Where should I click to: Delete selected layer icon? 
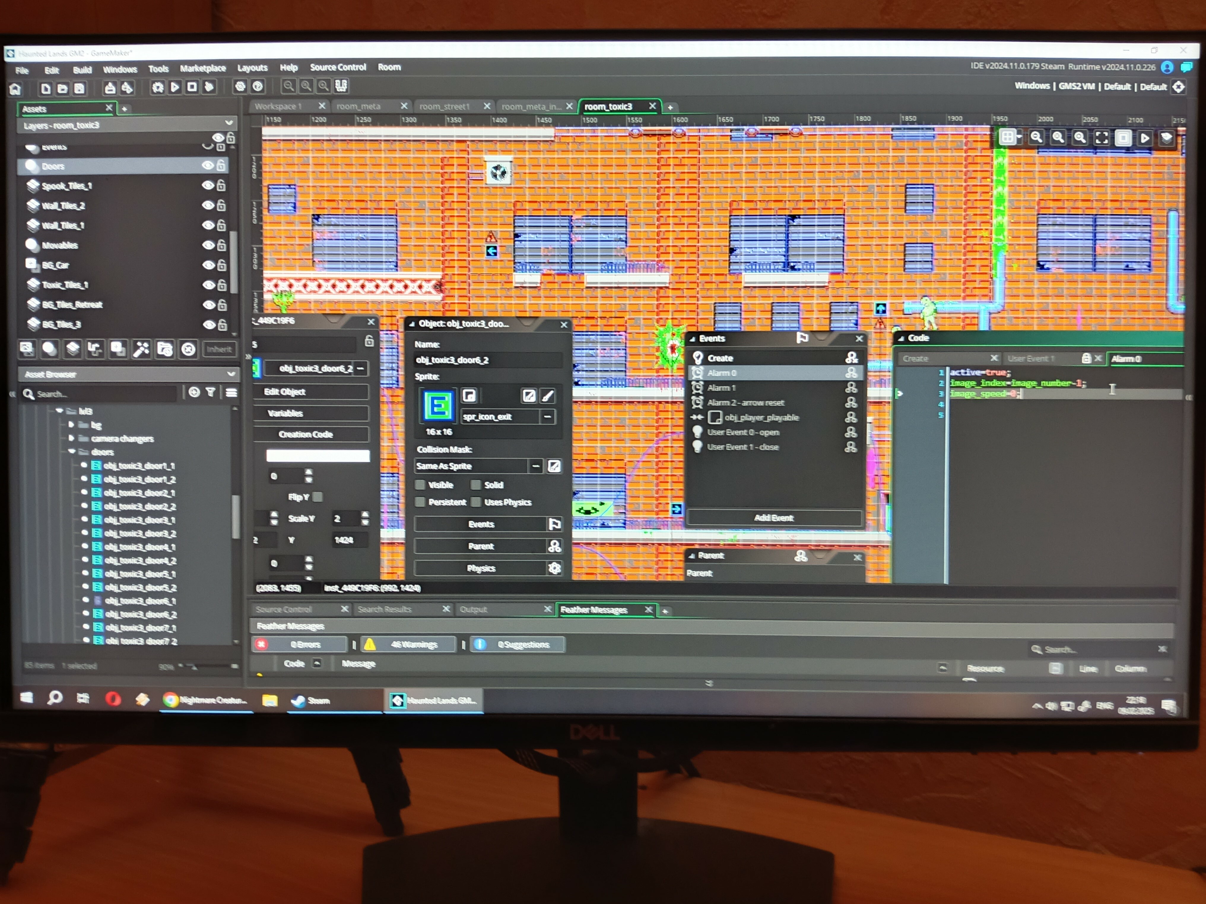188,349
